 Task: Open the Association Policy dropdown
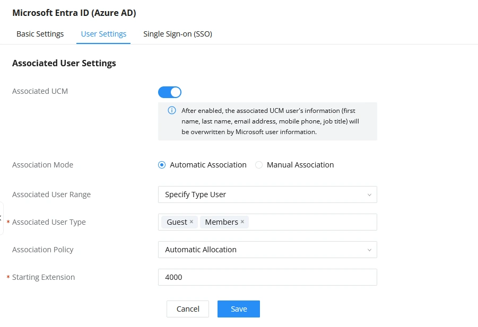[x=267, y=250]
